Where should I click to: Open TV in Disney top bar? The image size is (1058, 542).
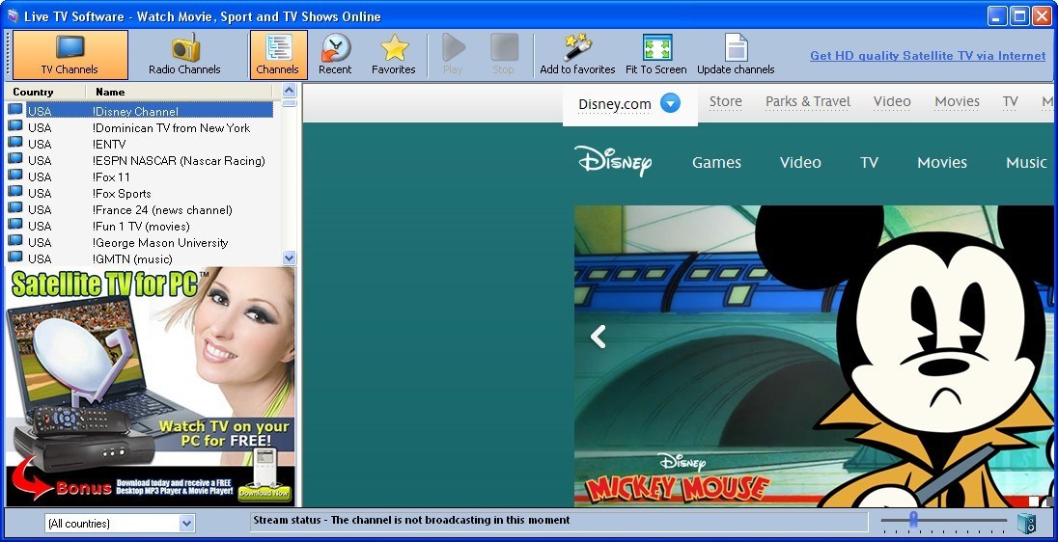click(x=1010, y=102)
